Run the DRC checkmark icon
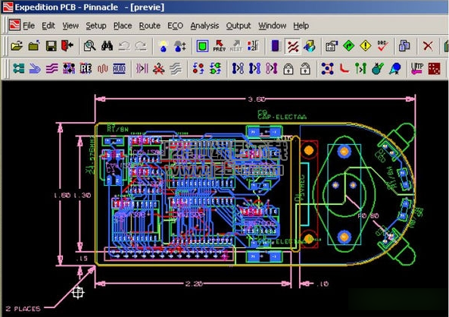 382,46
